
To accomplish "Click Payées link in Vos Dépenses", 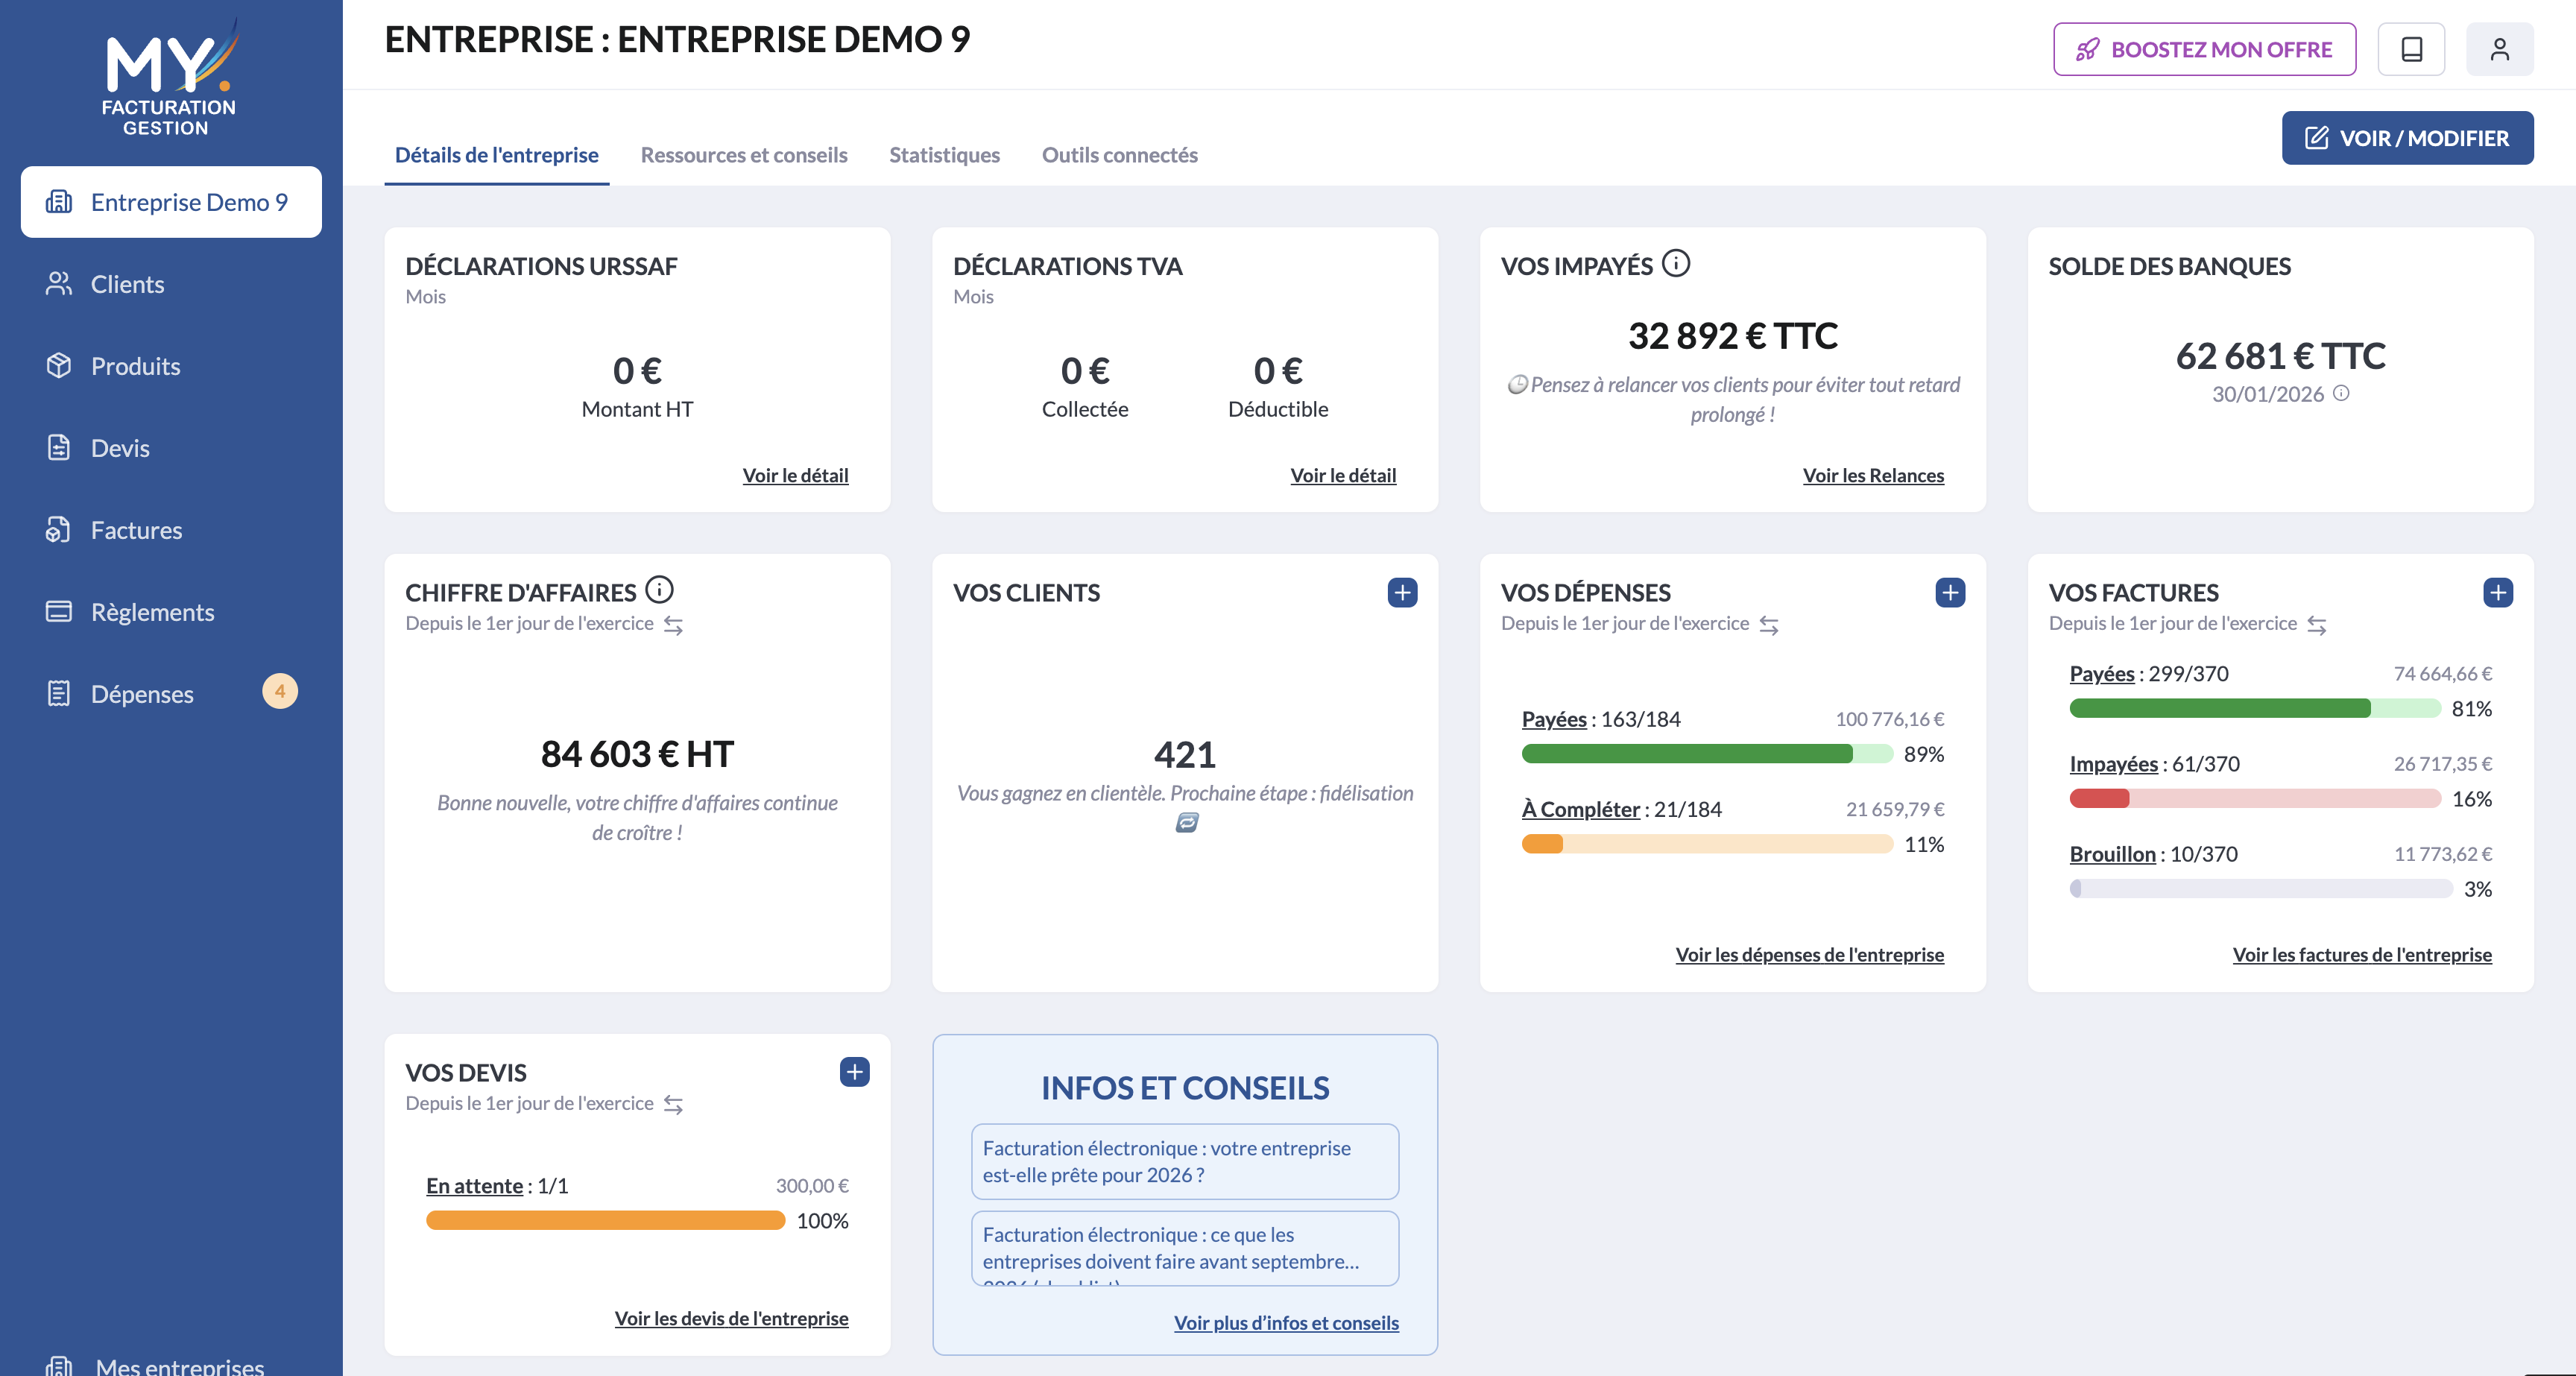I will click(x=1554, y=719).
